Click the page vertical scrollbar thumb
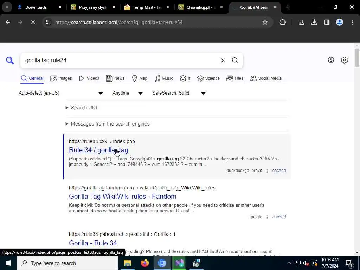This screenshot has height=270, width=360. 357,57
